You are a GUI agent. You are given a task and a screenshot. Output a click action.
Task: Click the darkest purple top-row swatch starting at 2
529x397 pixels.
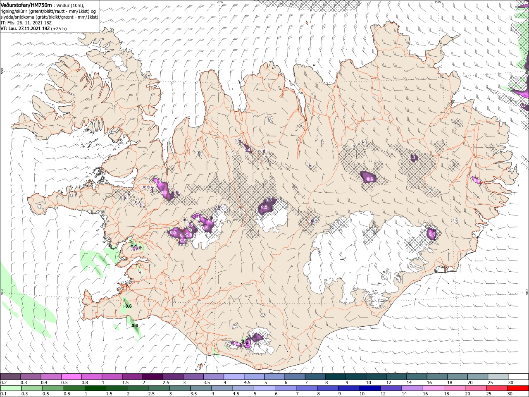[153, 377]
